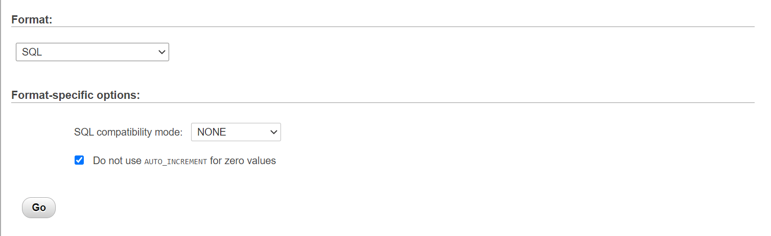Viewport: 771px width, 236px height.
Task: Click the word 'mode:' in compatibility label
Action: 169,132
